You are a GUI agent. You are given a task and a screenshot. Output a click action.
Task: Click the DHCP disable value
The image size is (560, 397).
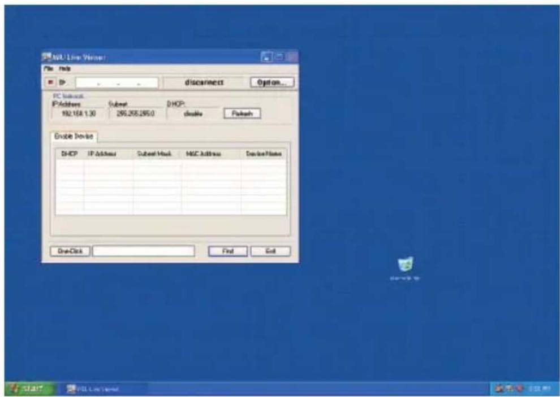193,114
